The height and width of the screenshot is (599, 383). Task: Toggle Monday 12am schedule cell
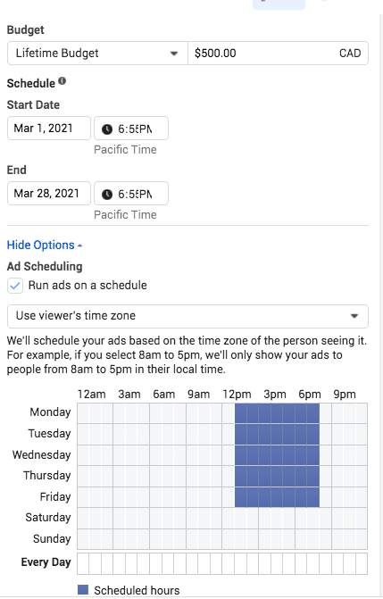click(x=83, y=413)
